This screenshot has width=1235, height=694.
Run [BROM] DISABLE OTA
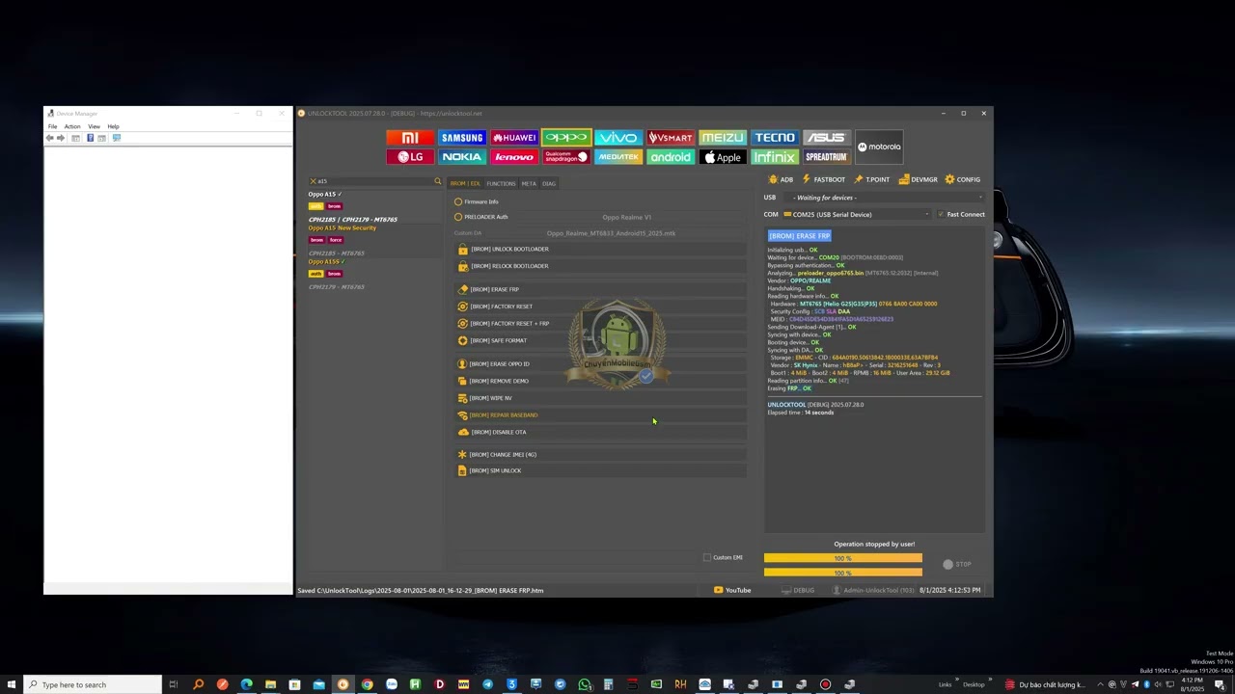(600, 432)
